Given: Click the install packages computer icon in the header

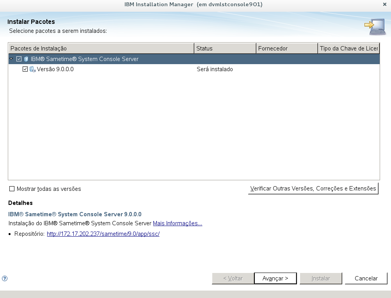Looking at the screenshot, I should (x=375, y=27).
